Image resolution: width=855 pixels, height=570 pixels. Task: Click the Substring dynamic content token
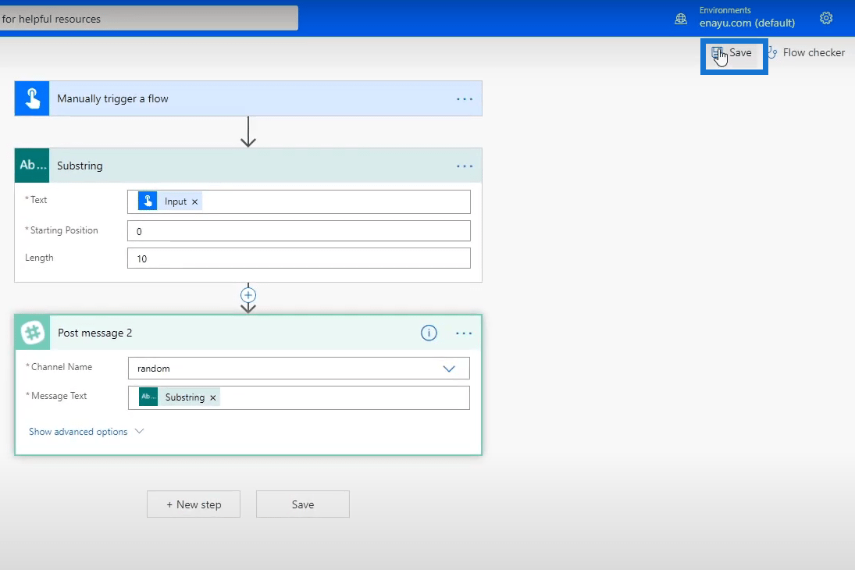179,397
